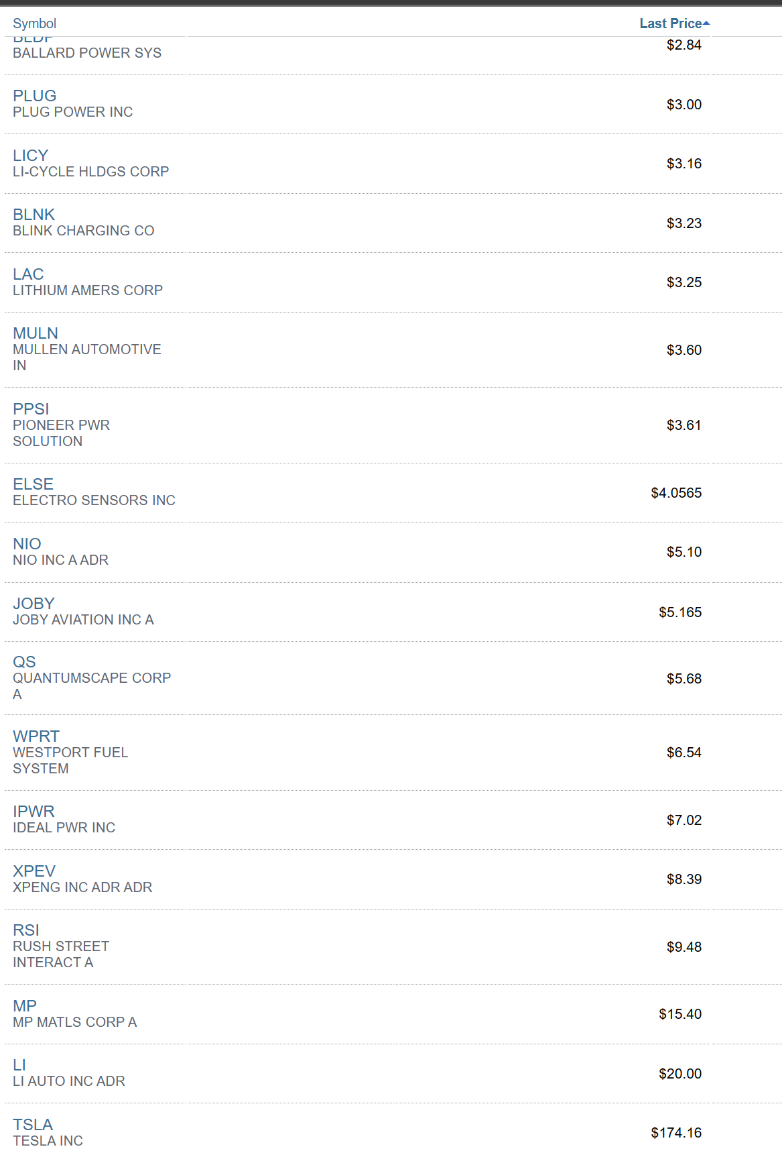Image resolution: width=782 pixels, height=1157 pixels.
Task: Open the TSLA stock quote link
Action: pyautogui.click(x=33, y=1125)
